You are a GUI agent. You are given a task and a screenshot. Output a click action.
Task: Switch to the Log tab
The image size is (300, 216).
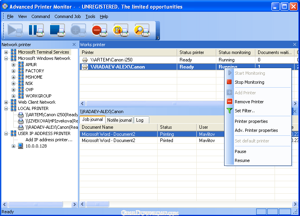[141, 120]
